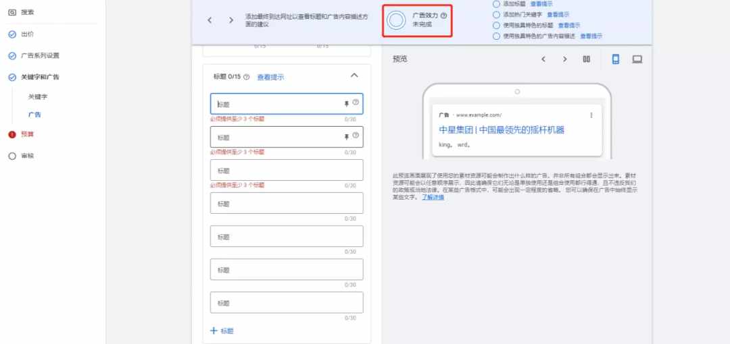Show the next suggestion in the top banner
730x344 pixels.
pos(231,20)
